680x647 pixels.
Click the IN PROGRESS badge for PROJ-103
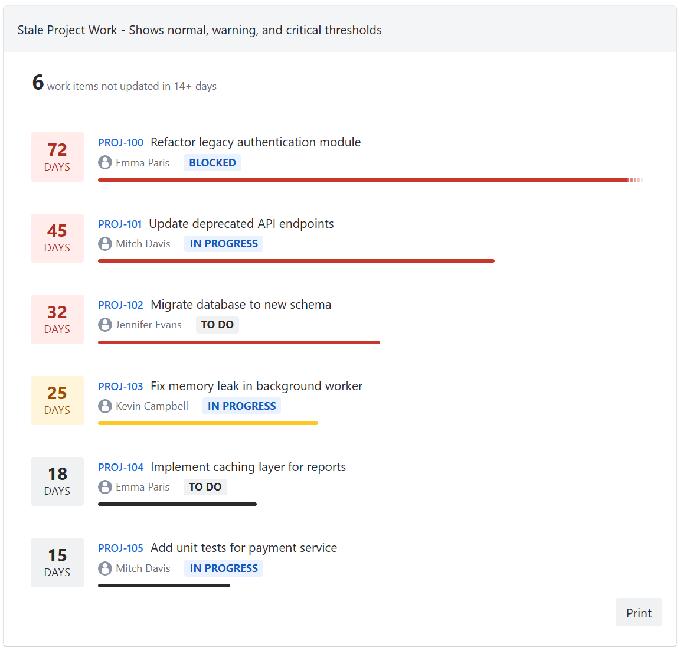241,406
